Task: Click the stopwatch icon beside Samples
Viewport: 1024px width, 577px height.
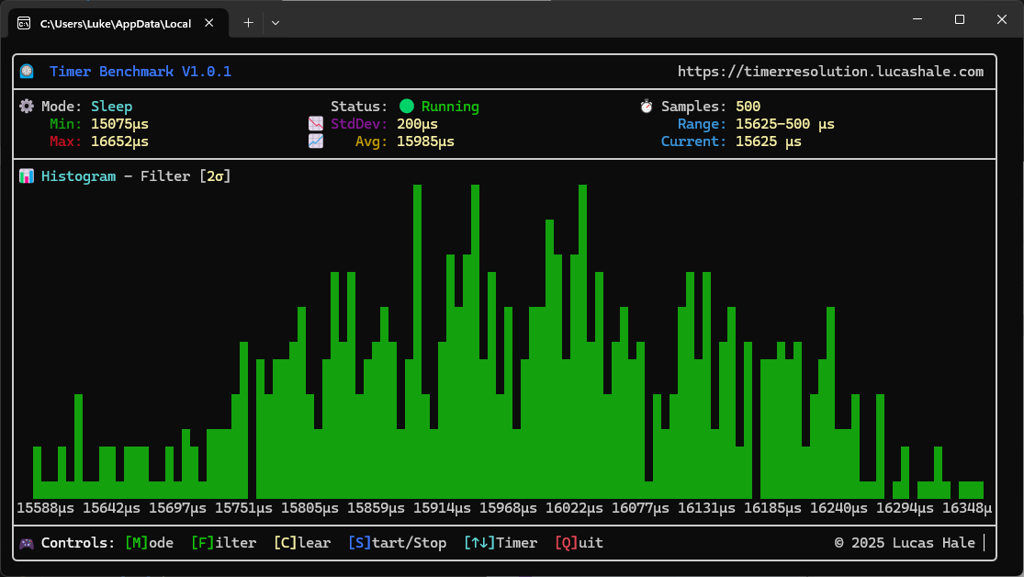Action: pyautogui.click(x=646, y=106)
